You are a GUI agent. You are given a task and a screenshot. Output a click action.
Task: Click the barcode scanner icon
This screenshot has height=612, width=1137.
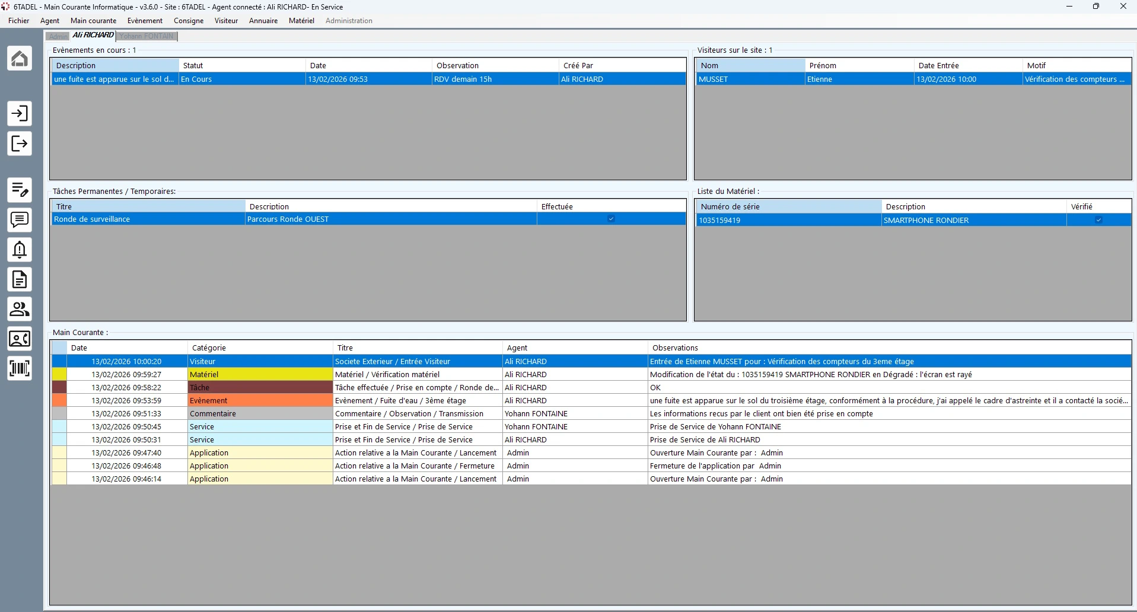[x=20, y=369]
